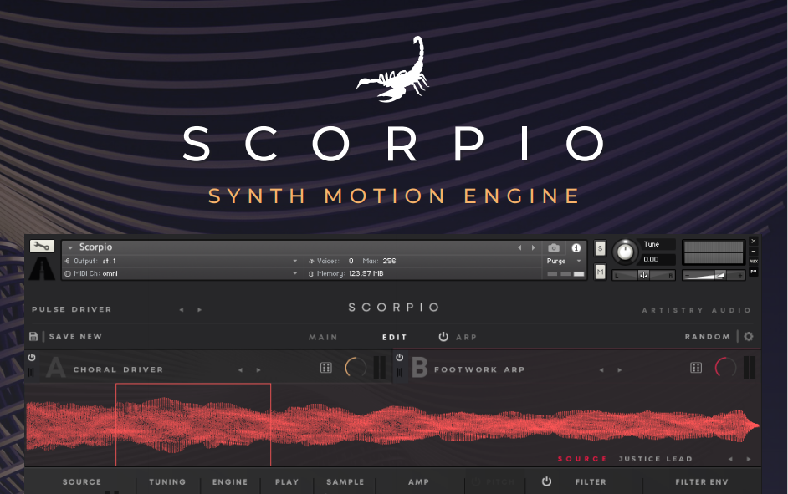Open the SOURCE section tab

(x=82, y=482)
